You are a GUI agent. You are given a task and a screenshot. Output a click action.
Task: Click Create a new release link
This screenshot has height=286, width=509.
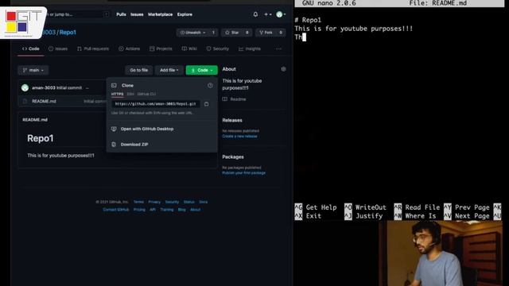click(x=239, y=136)
